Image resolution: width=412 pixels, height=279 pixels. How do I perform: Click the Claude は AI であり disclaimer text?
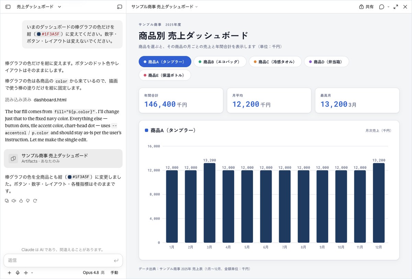(x=62, y=250)
